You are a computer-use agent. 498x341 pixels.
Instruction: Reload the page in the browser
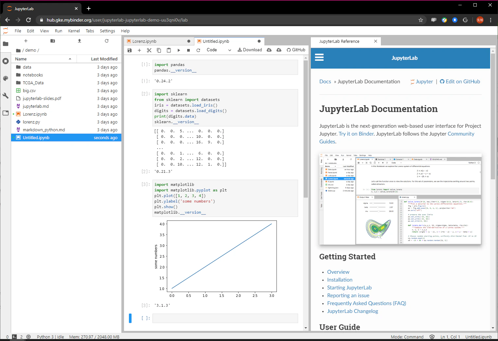coord(28,20)
